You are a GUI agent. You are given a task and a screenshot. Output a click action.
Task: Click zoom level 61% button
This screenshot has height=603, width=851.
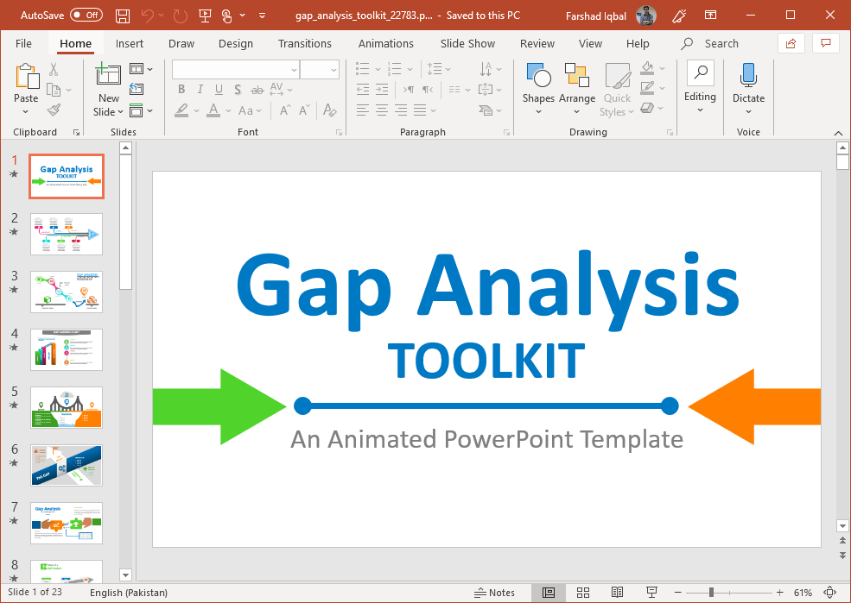tap(803, 593)
